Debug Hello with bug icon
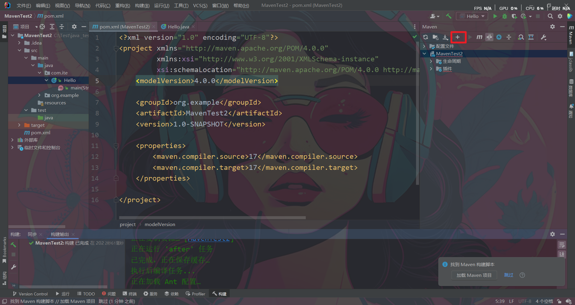This screenshot has width=575, height=305. 505,16
